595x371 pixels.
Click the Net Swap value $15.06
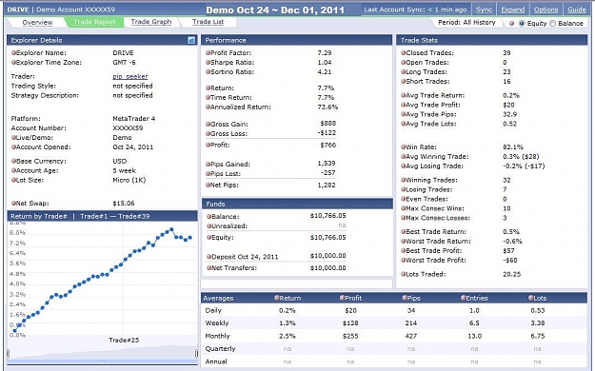coord(124,204)
